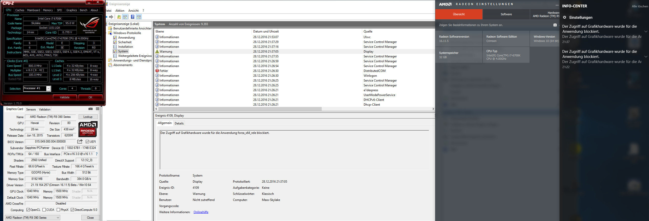Toggle the PhysX checkbox
649x221 pixels.
point(58,210)
